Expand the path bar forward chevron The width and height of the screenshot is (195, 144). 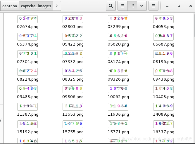point(57,6)
